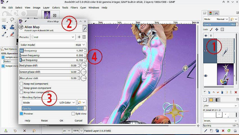Image resolution: width=239 pixels, height=135 pixels.
Task: Open layer Mode Normal dropdown
Action: (216, 19)
